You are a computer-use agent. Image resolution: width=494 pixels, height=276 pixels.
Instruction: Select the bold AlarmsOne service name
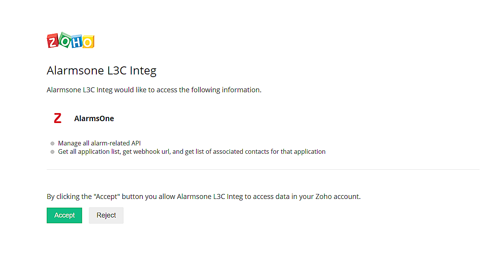point(94,118)
